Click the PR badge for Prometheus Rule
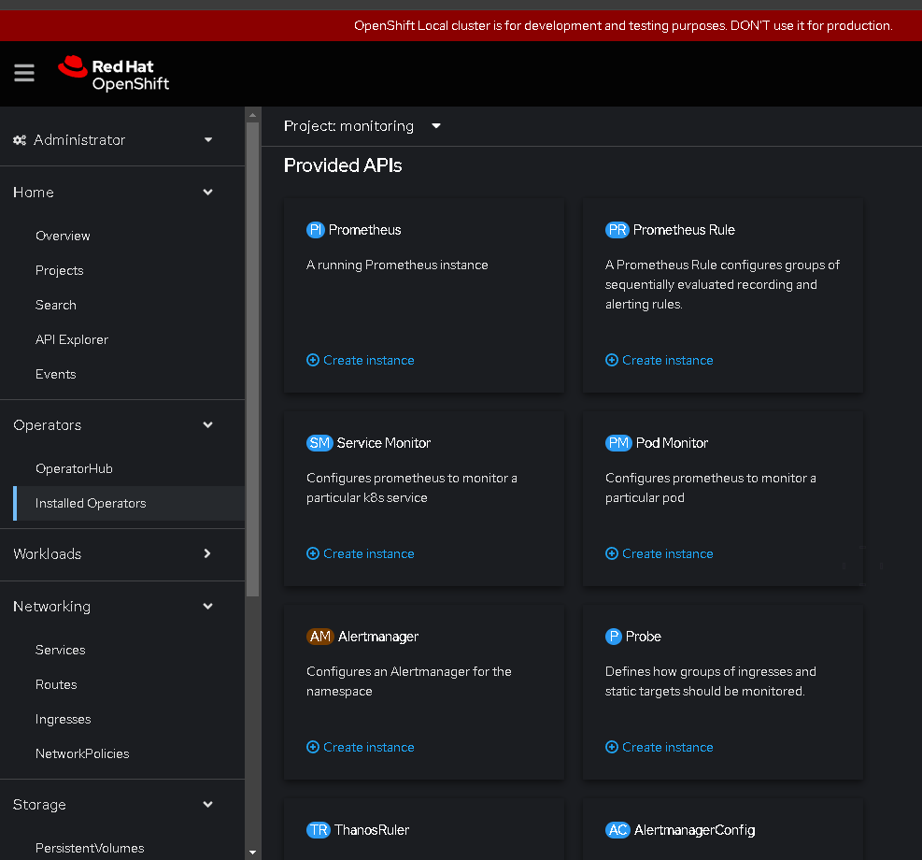Viewport: 922px width, 860px height. [617, 230]
